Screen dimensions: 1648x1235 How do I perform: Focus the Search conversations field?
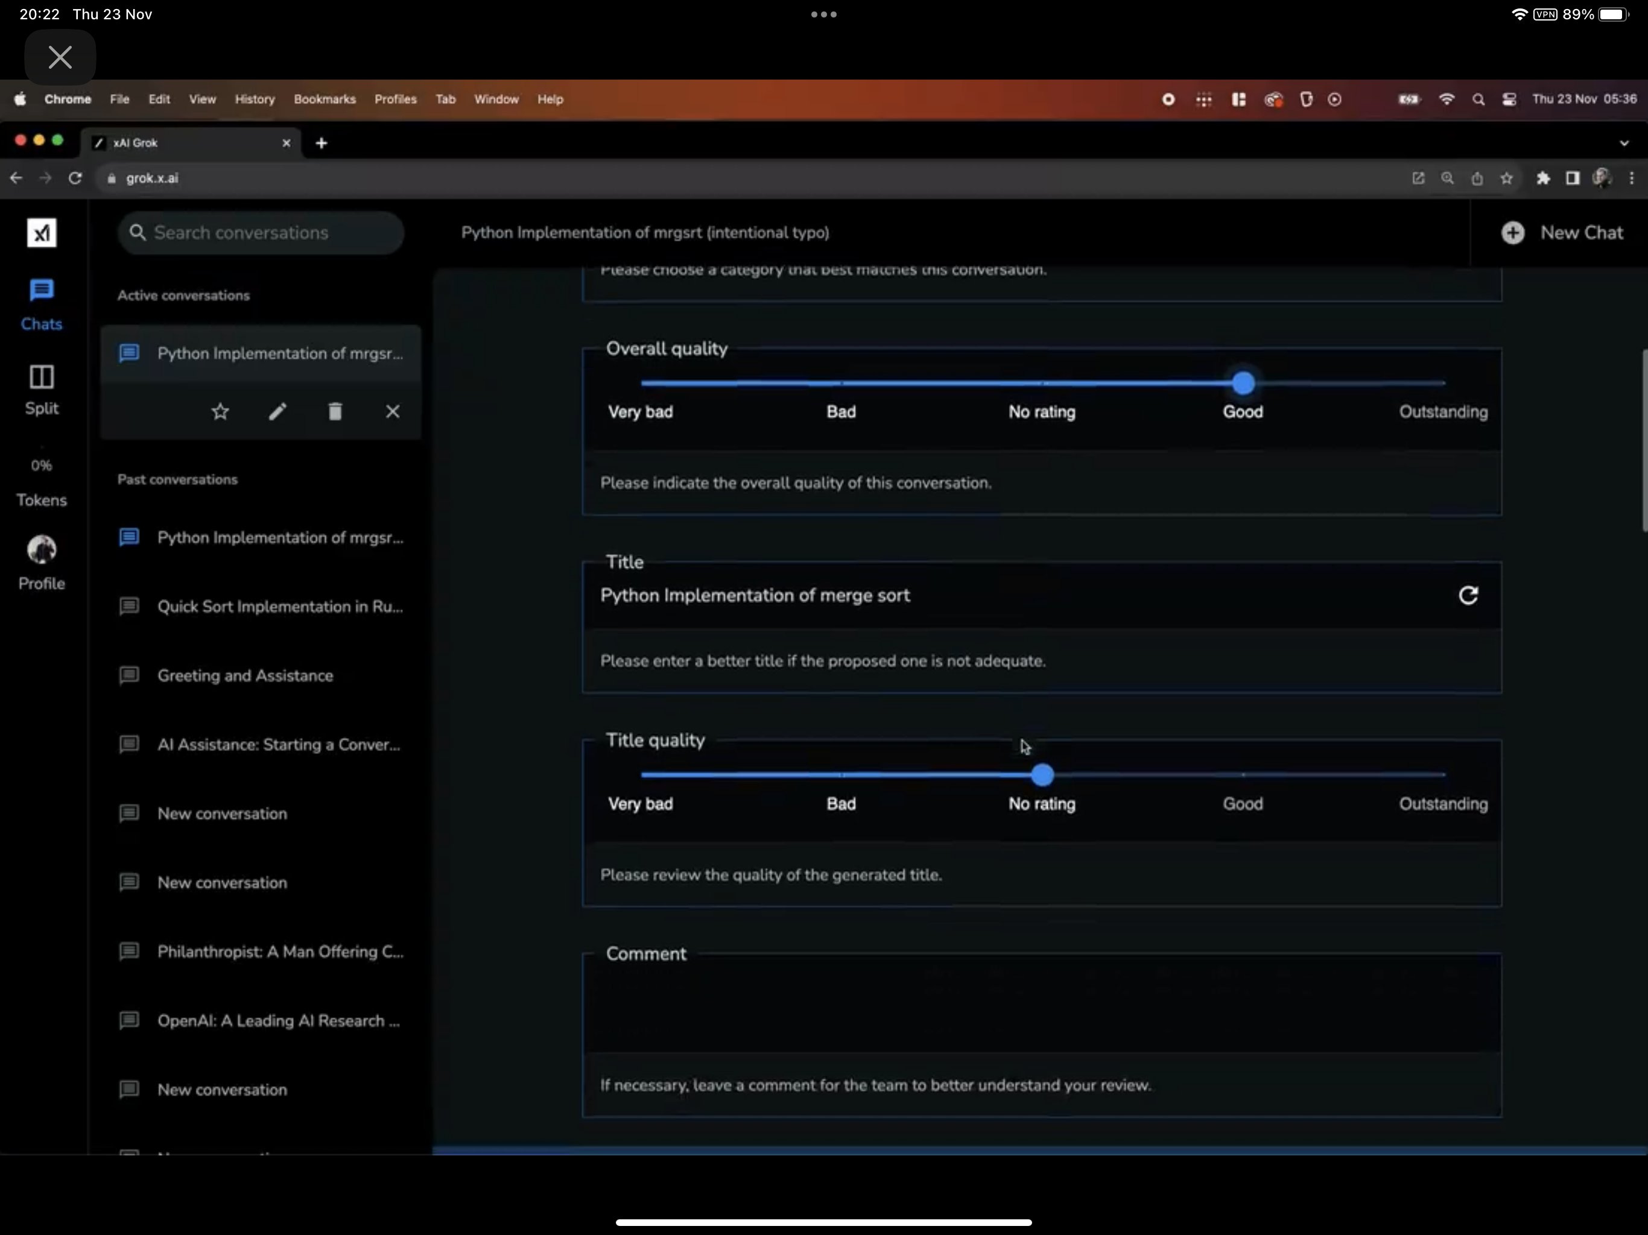point(261,232)
